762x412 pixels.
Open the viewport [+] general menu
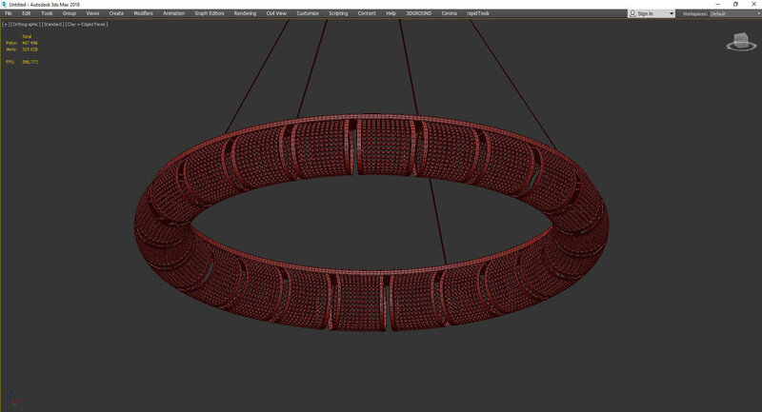point(5,24)
